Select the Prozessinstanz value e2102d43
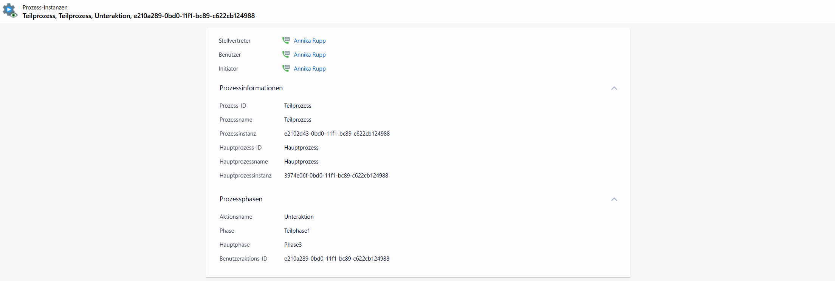 [x=337, y=134]
